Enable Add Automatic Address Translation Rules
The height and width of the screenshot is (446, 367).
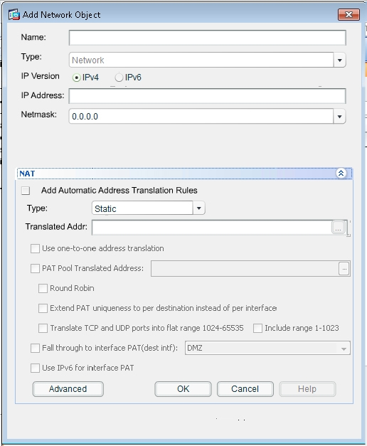tap(26, 191)
